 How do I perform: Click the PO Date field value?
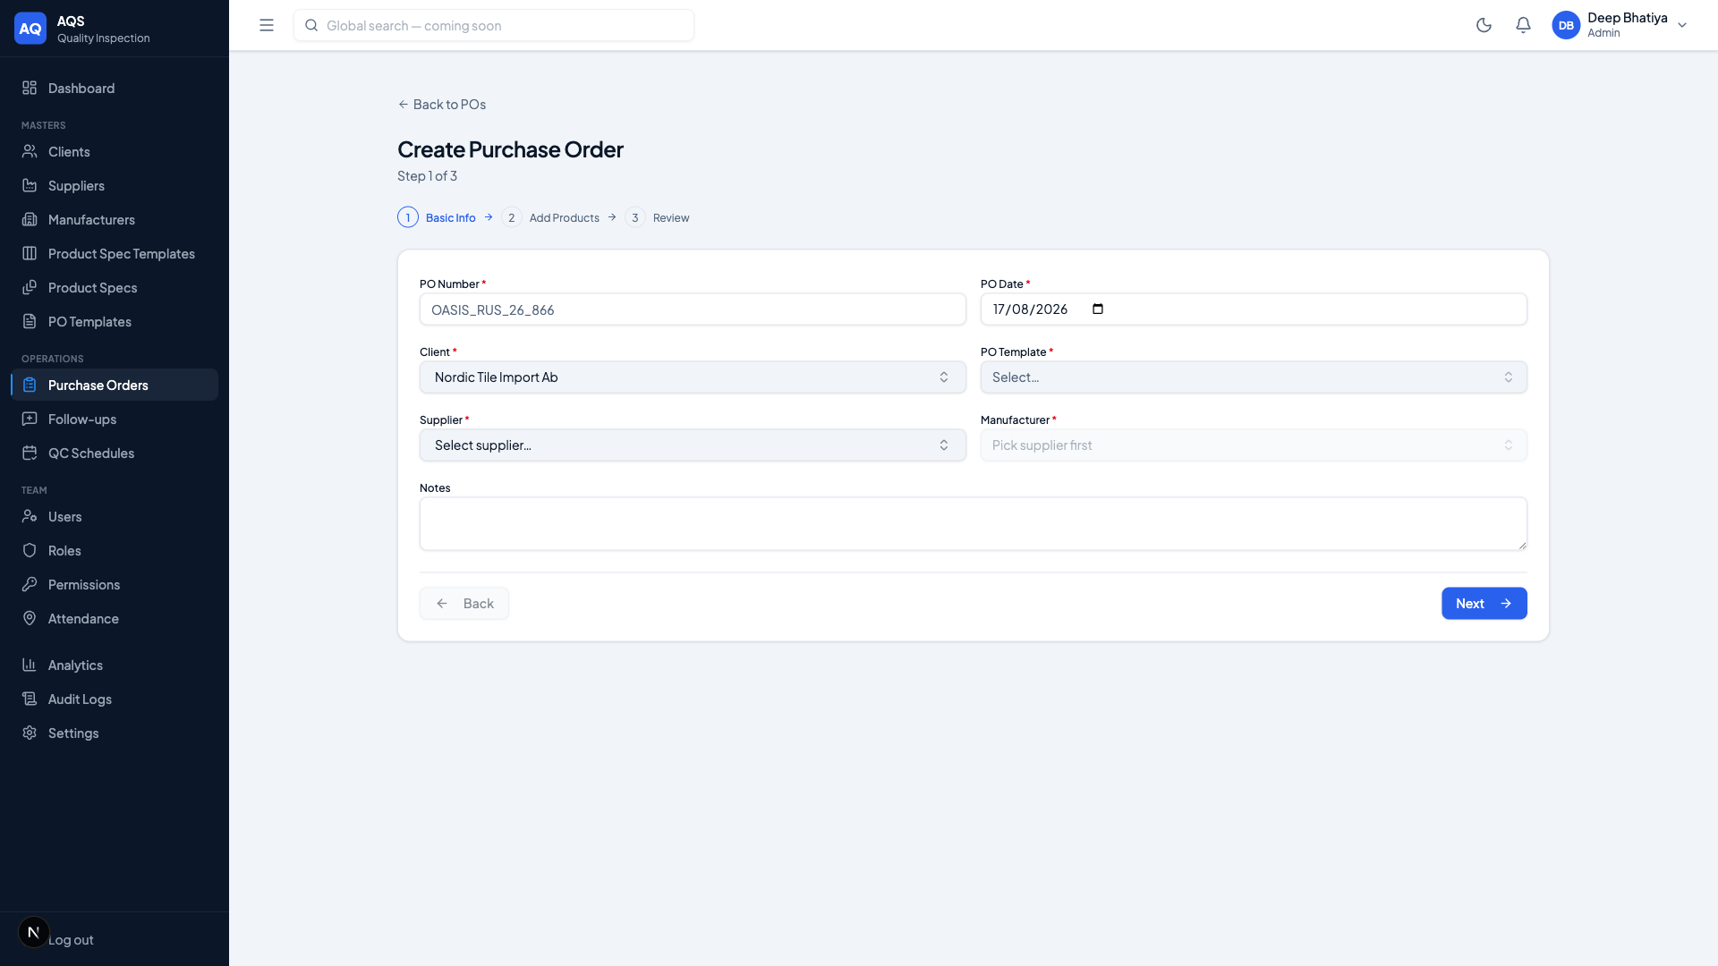coord(1030,309)
